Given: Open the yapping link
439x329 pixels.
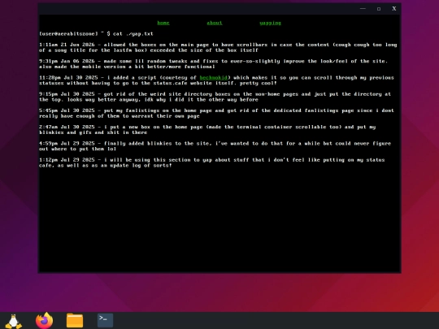Looking at the screenshot, I should [x=270, y=23].
